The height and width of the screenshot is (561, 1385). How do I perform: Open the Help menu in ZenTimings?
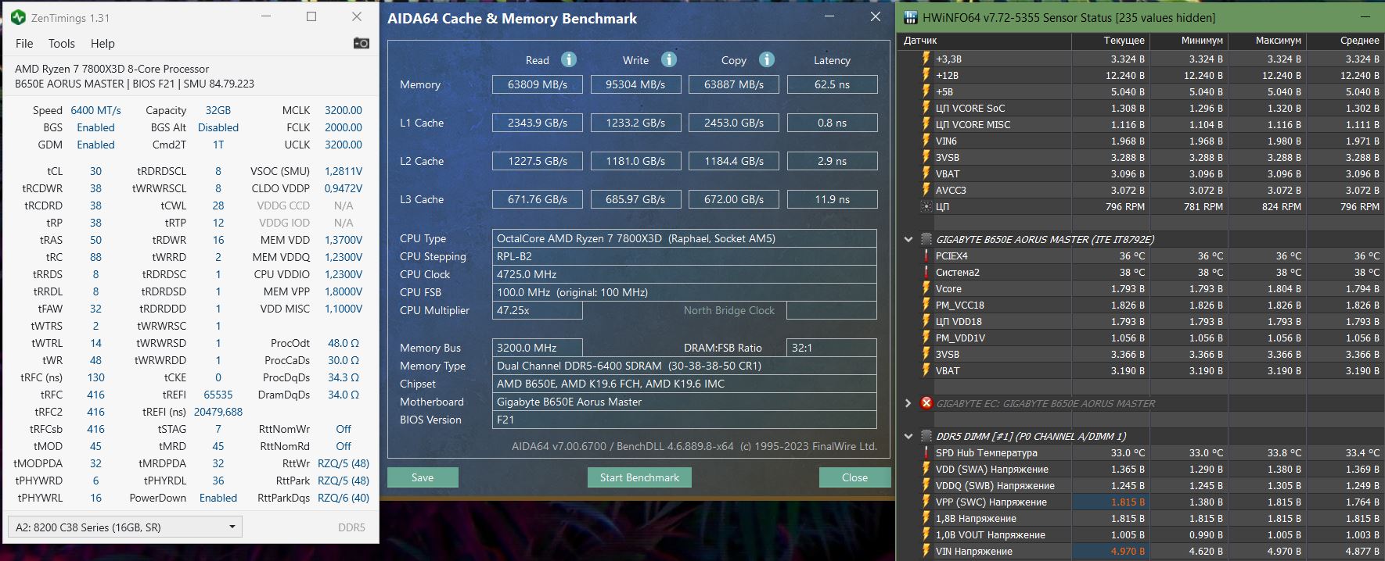click(103, 43)
